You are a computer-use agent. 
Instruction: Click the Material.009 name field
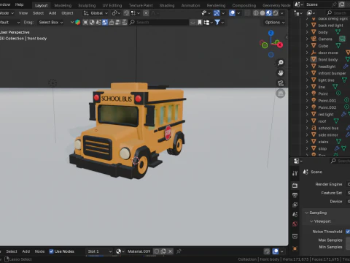[x=139, y=251]
